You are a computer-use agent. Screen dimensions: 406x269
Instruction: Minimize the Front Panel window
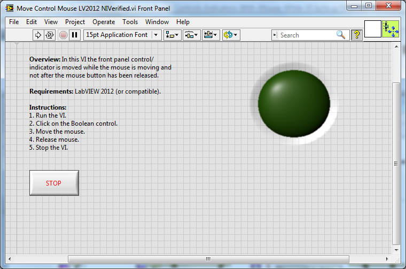(354, 6)
